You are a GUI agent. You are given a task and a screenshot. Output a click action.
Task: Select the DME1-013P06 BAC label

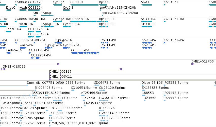(203, 61)
